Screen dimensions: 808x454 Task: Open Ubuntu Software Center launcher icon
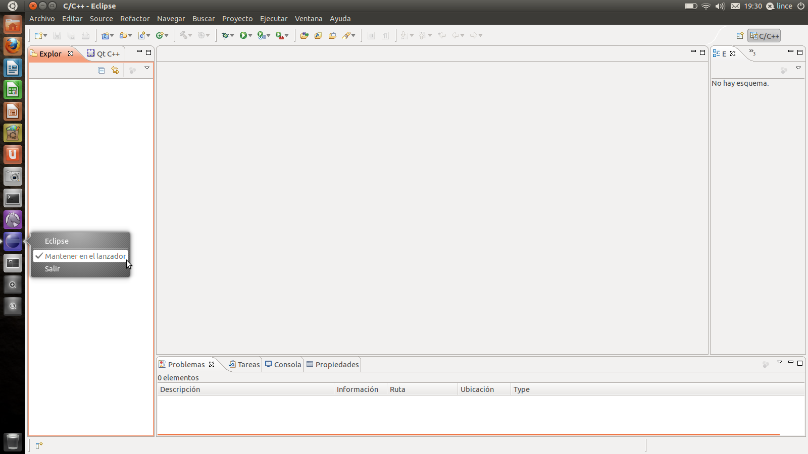pos(13,133)
